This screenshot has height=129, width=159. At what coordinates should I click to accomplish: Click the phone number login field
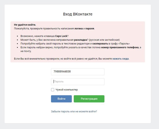(x=78, y=72)
